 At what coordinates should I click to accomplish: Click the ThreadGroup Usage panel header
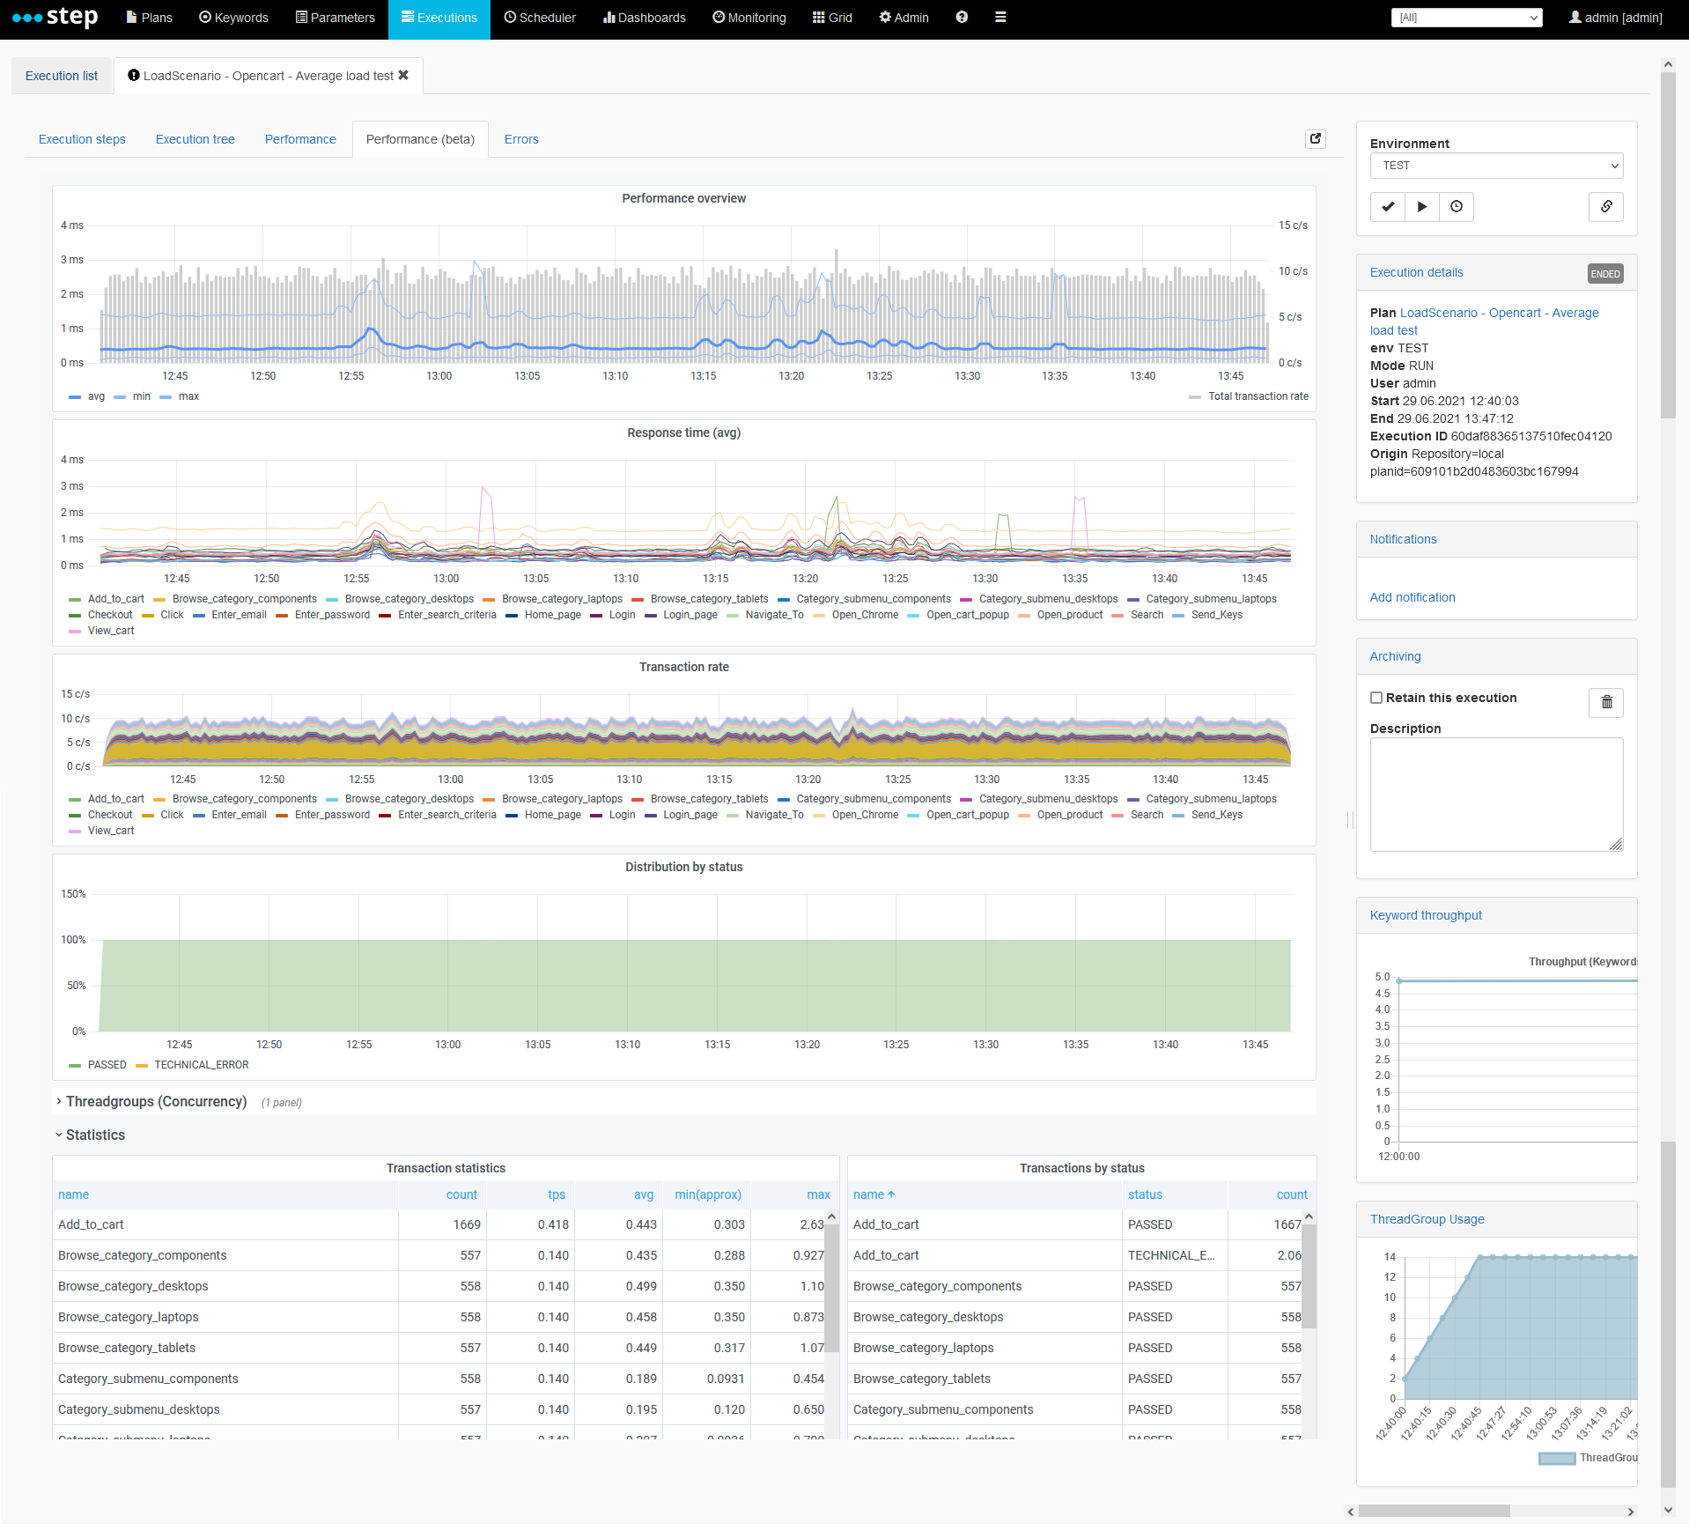tap(1496, 1219)
